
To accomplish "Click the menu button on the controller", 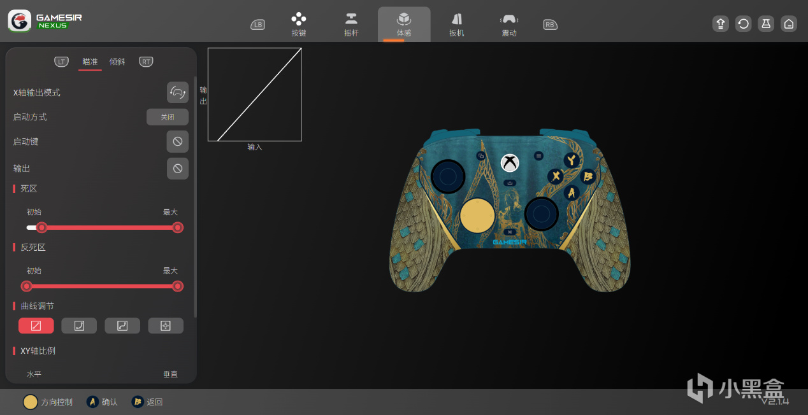I will [538, 155].
